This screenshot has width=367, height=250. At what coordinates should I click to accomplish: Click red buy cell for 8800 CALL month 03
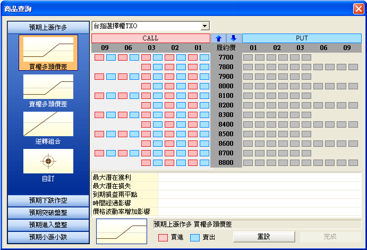(146, 163)
